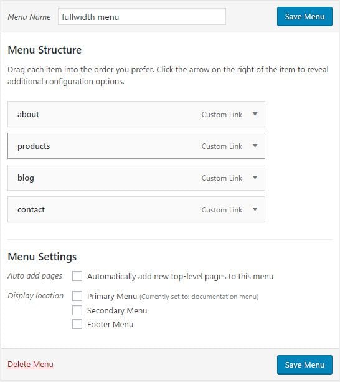The height and width of the screenshot is (382, 340).
Task: Expand the contact menu item arrow
Action: click(x=255, y=209)
